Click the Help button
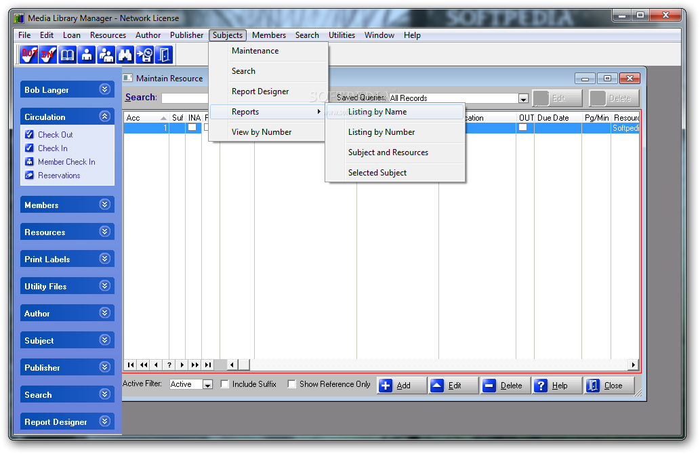 [x=557, y=386]
